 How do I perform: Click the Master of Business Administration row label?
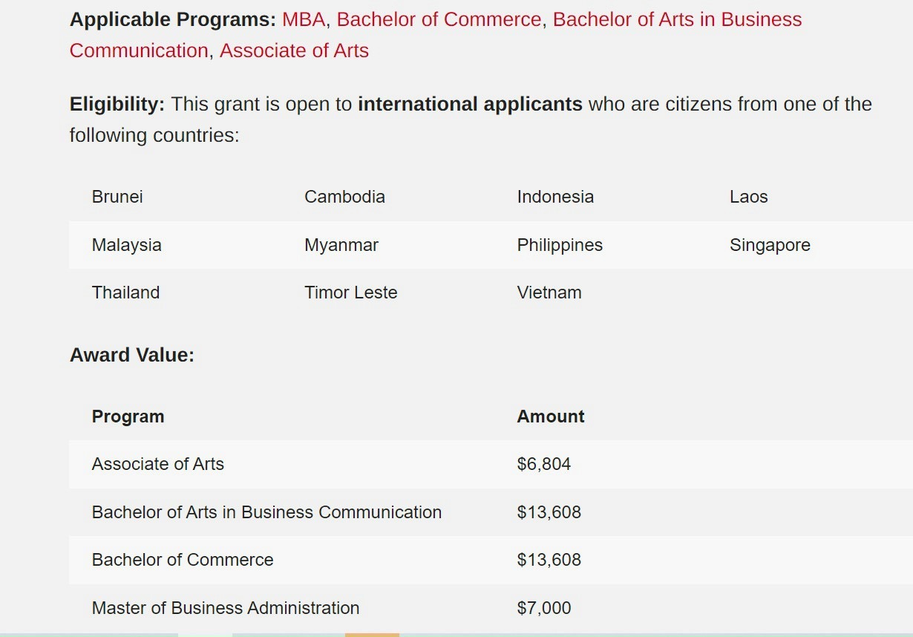tap(225, 608)
